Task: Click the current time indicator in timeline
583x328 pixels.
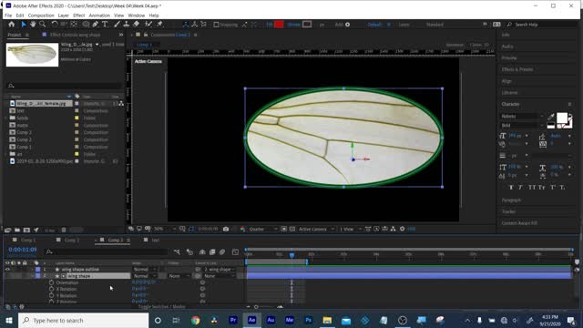Action: pyautogui.click(x=291, y=255)
